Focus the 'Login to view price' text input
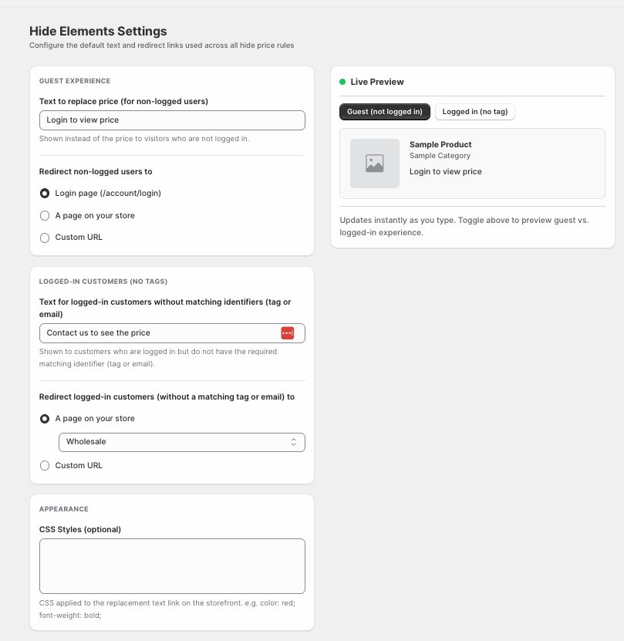This screenshot has width=624, height=641. (172, 120)
